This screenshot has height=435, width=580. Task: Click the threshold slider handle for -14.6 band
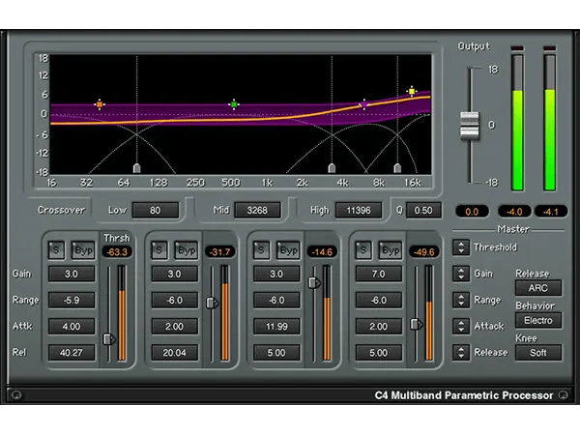314,282
